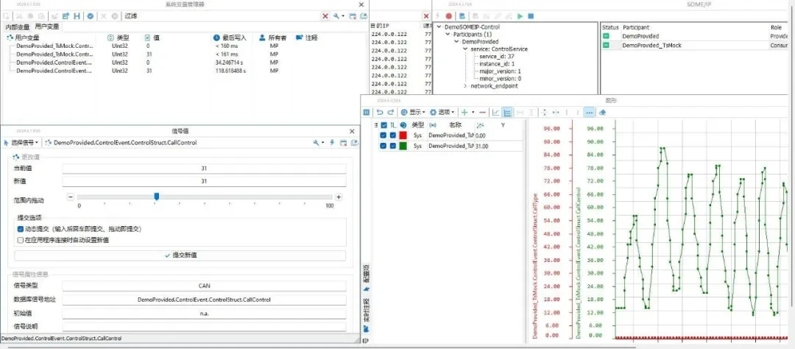Switch to the 内部变量 tab
The image size is (795, 349).
point(18,27)
